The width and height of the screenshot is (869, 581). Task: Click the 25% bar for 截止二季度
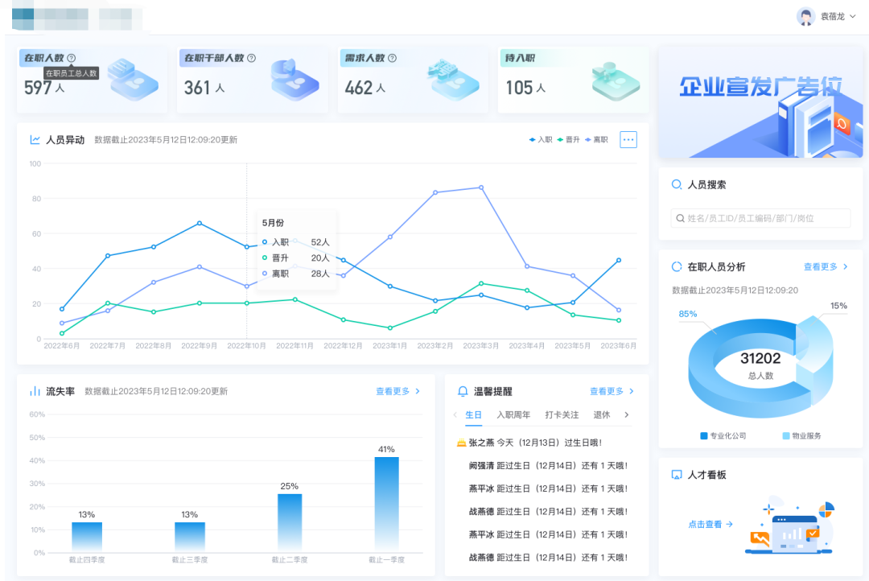[290, 523]
